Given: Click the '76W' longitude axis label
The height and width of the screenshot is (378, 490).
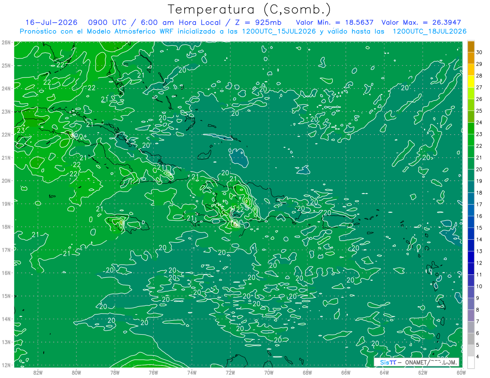Looking at the screenshot, I should pyautogui.click(x=153, y=372).
